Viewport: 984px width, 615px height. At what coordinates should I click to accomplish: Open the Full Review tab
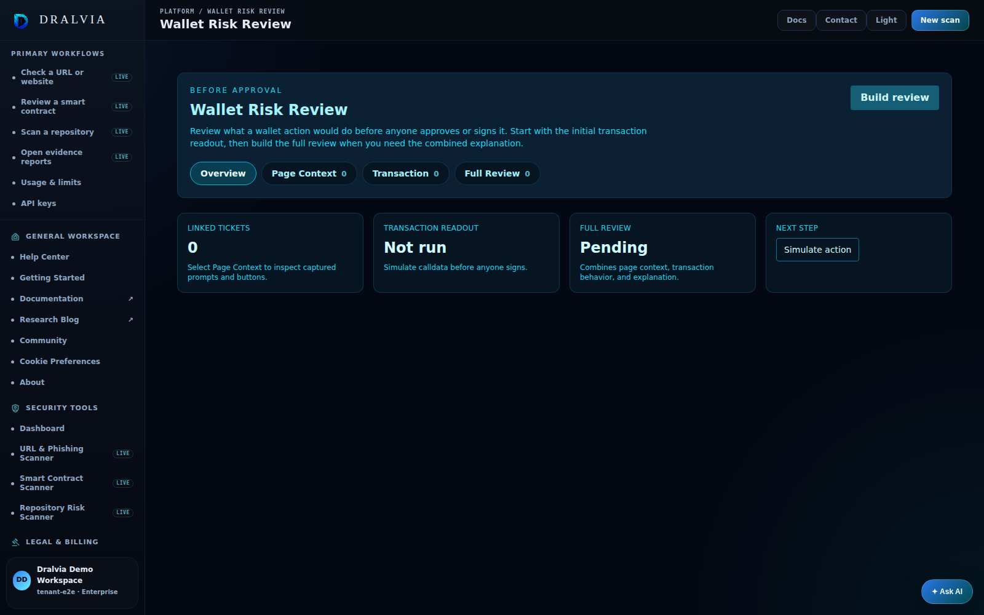pyautogui.click(x=498, y=173)
